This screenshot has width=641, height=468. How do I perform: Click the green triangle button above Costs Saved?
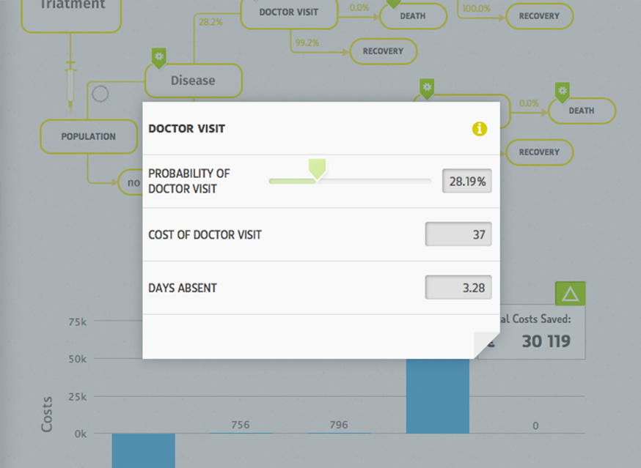pyautogui.click(x=571, y=294)
